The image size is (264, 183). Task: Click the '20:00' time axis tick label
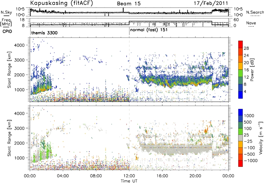[x=195, y=176]
